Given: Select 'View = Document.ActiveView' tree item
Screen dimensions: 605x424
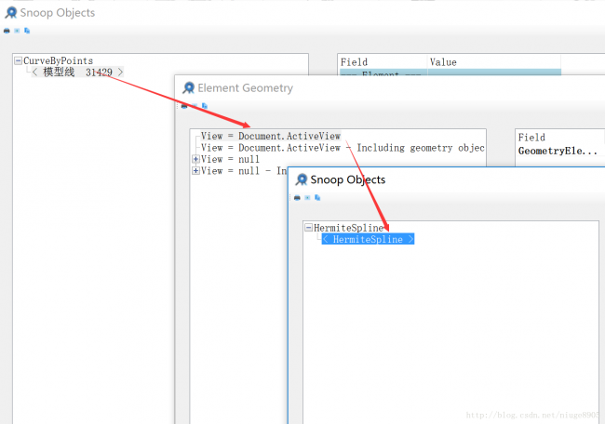Looking at the screenshot, I should click(270, 136).
